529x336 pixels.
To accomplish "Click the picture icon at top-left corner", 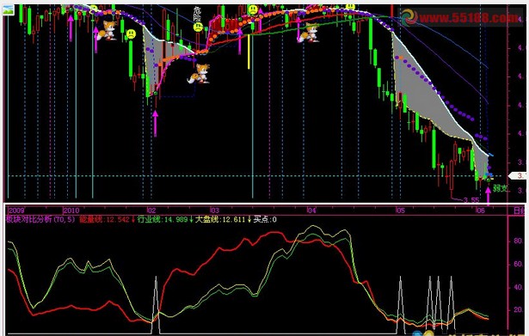I will (8, 9).
